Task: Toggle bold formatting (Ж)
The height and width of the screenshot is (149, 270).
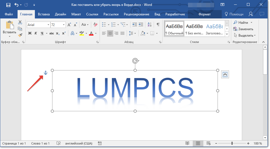Action: coord(30,33)
